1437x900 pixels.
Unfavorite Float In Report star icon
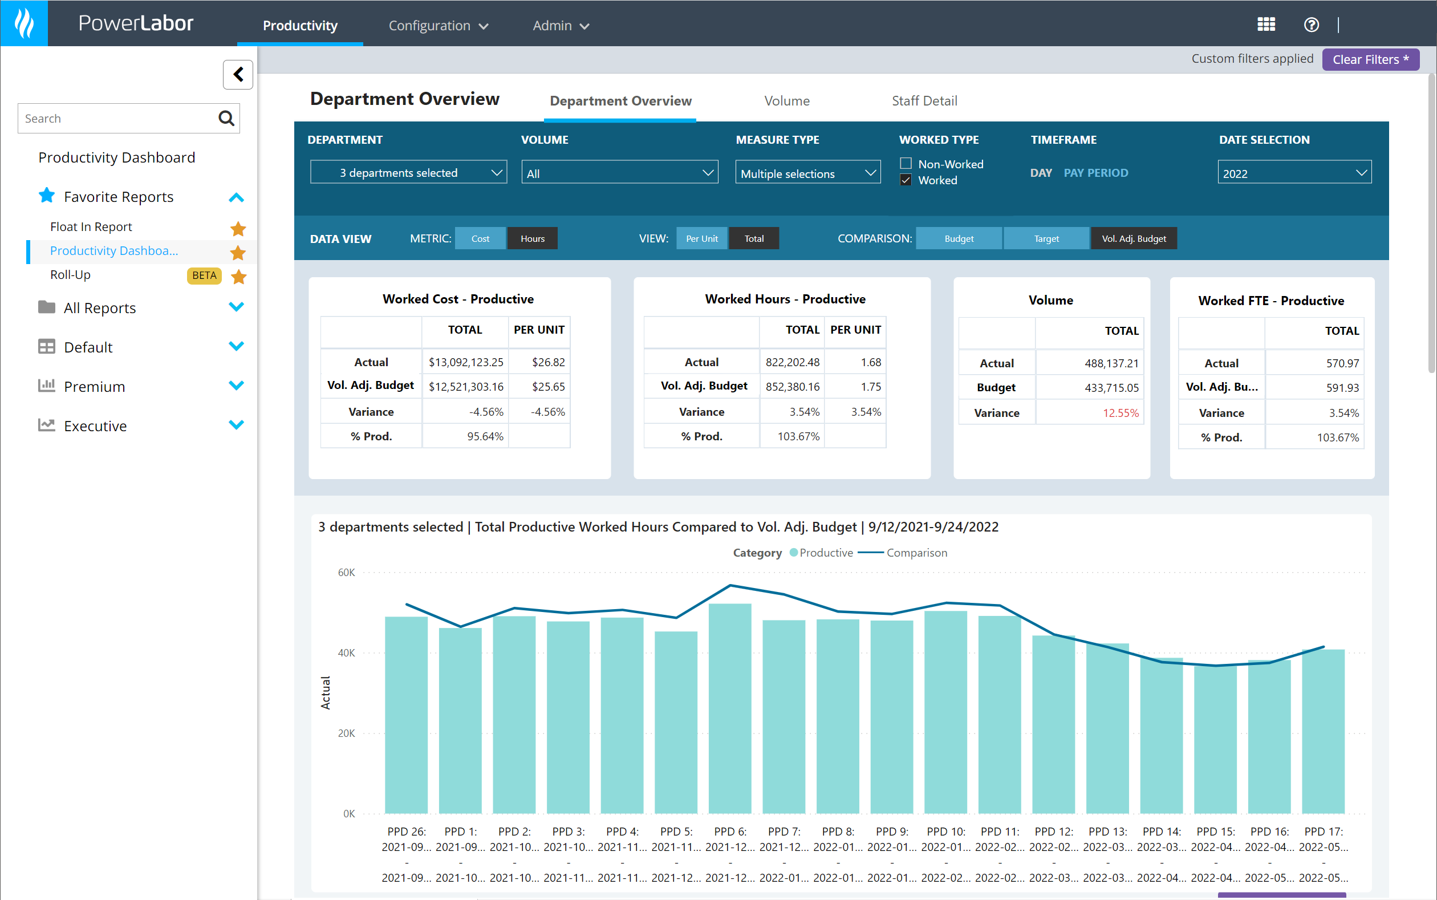pos(238,228)
